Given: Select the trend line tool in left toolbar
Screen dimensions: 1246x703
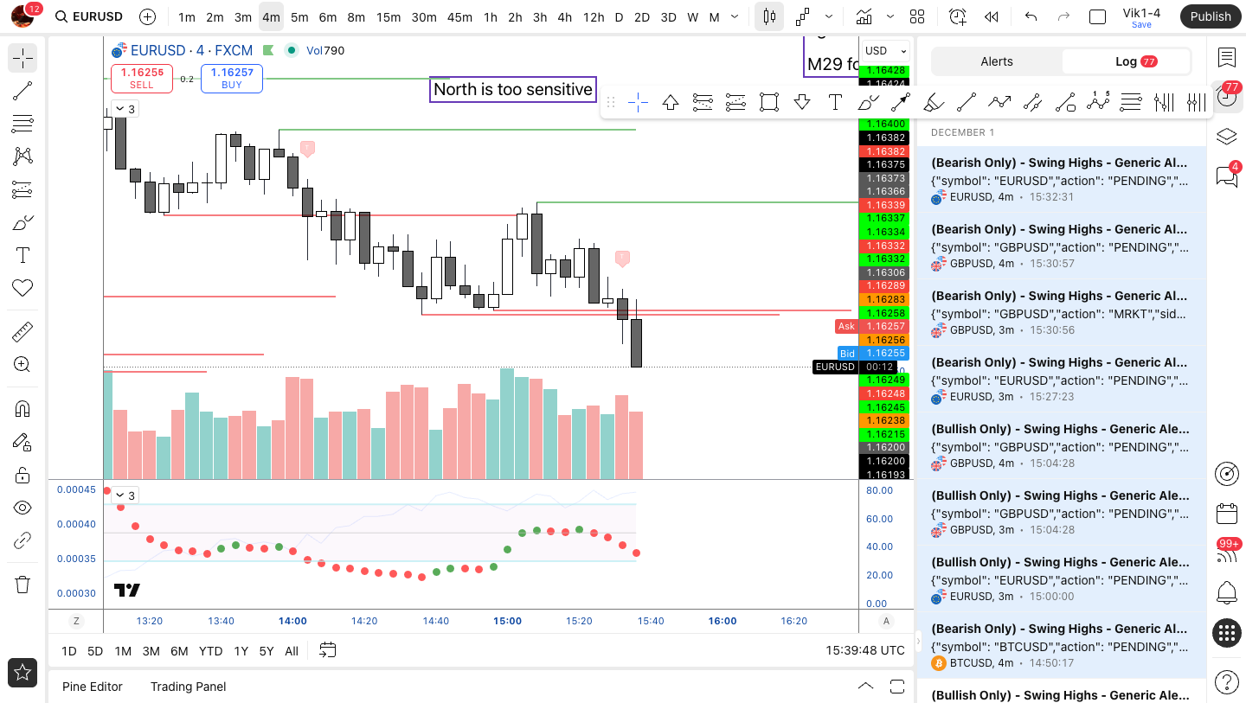Looking at the screenshot, I should pos(22,91).
